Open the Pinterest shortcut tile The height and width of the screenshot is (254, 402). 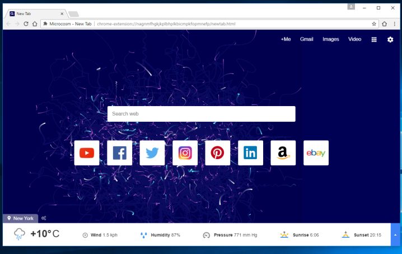click(218, 153)
